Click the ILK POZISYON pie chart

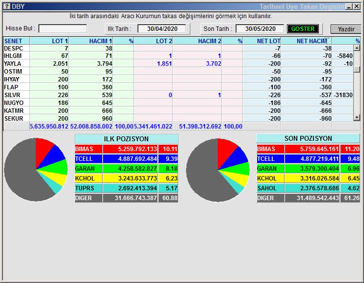36,170
